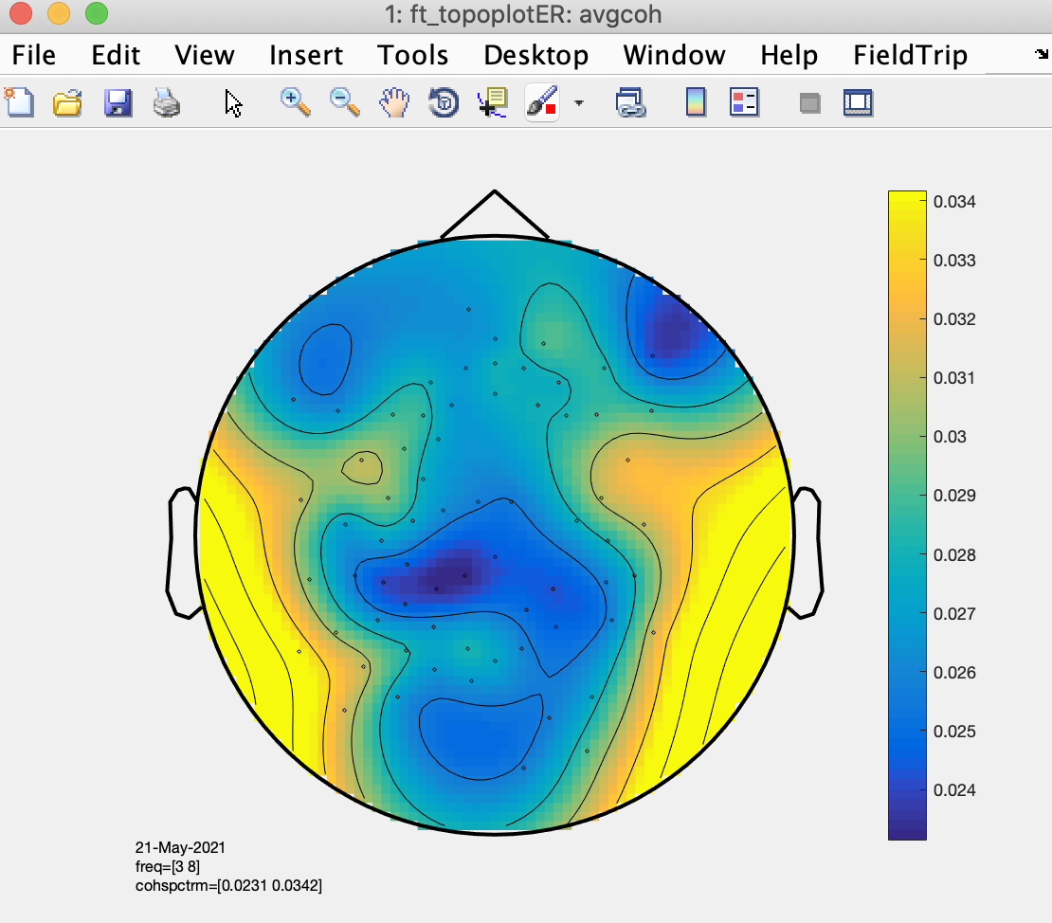Screen dimensions: 1052x923
Task: Open the FieldTrip menu
Action: pyautogui.click(x=910, y=55)
